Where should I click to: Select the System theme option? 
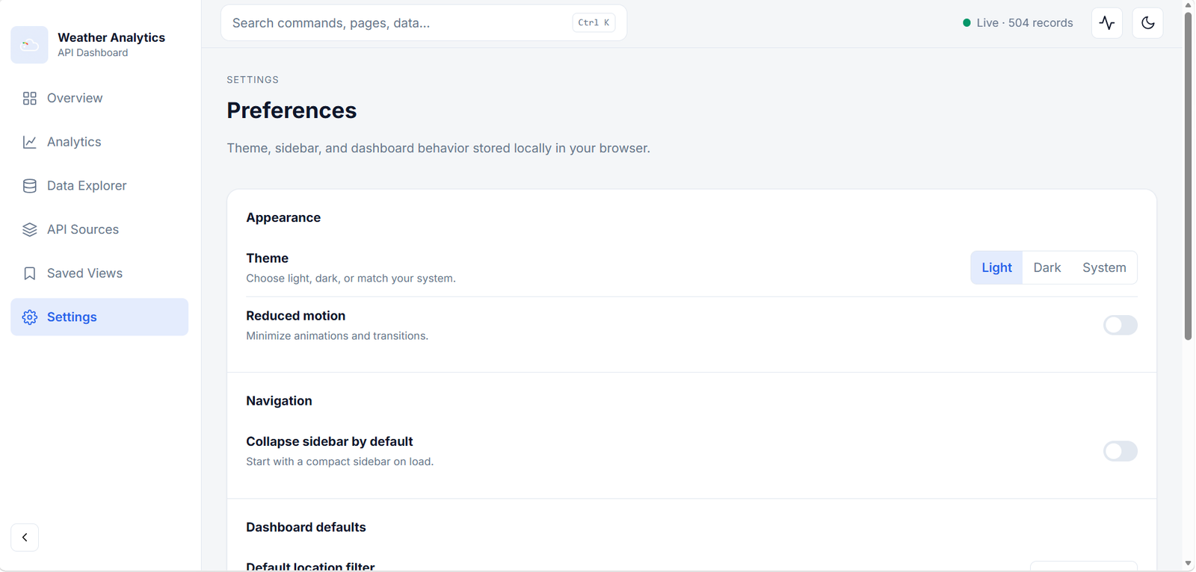point(1104,267)
